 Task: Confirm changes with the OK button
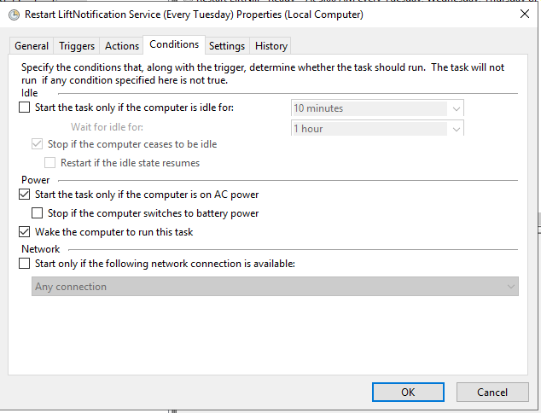coord(408,392)
